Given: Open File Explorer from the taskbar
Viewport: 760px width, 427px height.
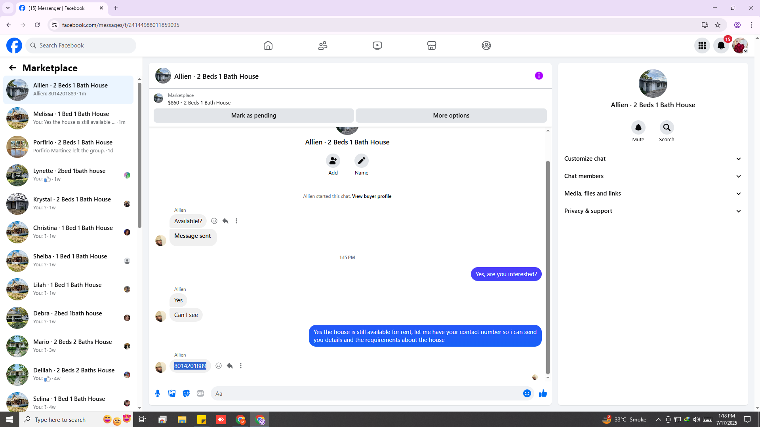Looking at the screenshot, I should tap(182, 419).
